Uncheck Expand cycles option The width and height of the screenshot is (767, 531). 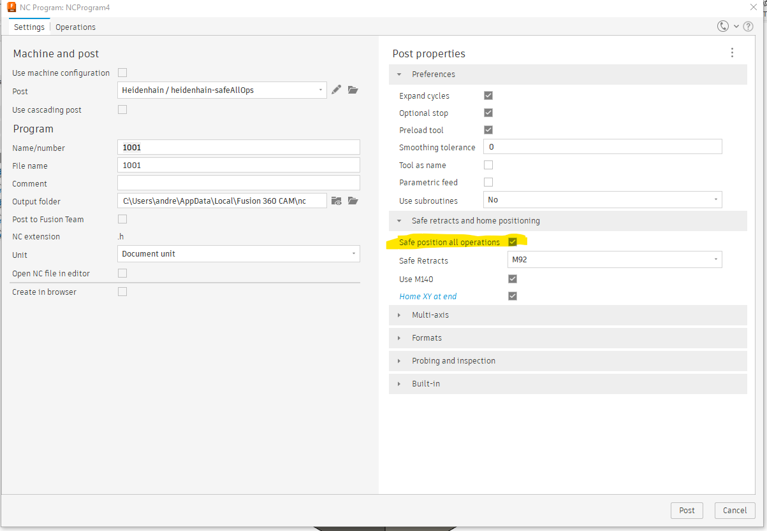coord(488,96)
